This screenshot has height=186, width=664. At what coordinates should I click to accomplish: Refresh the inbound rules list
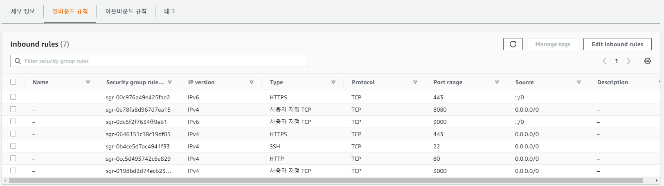point(513,44)
